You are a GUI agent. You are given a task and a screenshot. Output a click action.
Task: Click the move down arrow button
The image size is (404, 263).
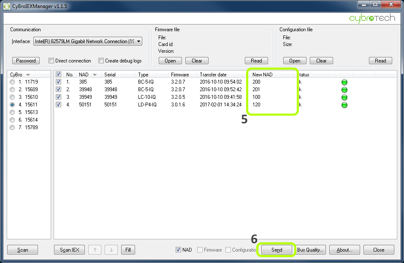(111, 250)
